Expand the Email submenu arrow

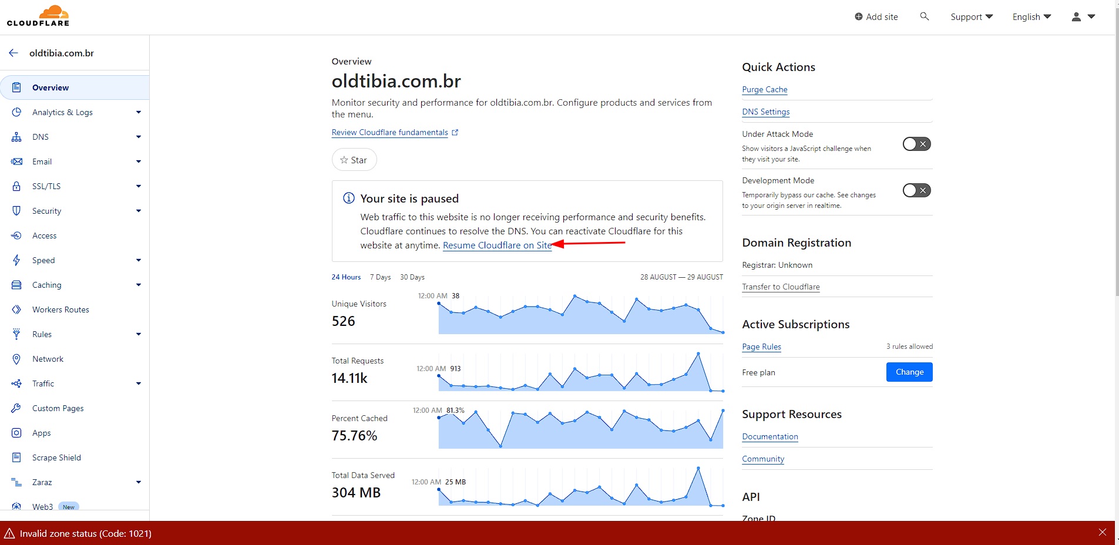pos(139,162)
